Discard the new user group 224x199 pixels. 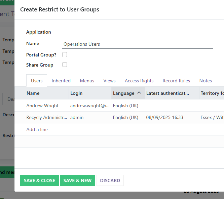[x=110, y=181]
